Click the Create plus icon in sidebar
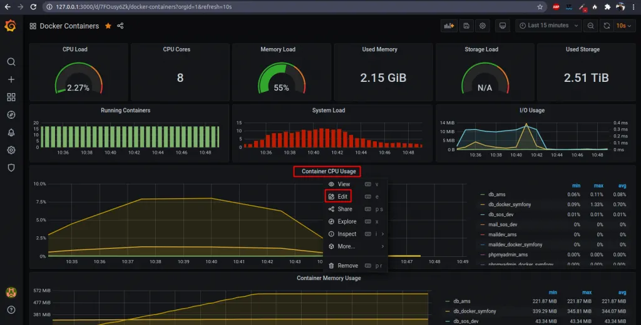 [x=11, y=79]
